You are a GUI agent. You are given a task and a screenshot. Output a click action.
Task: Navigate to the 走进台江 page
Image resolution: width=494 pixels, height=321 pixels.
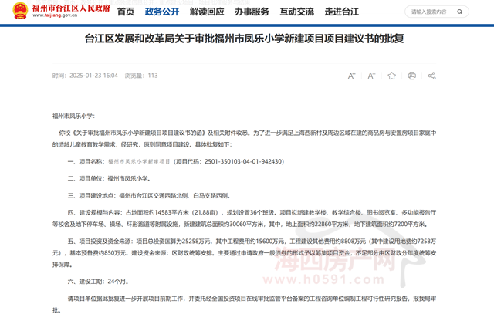(x=340, y=12)
